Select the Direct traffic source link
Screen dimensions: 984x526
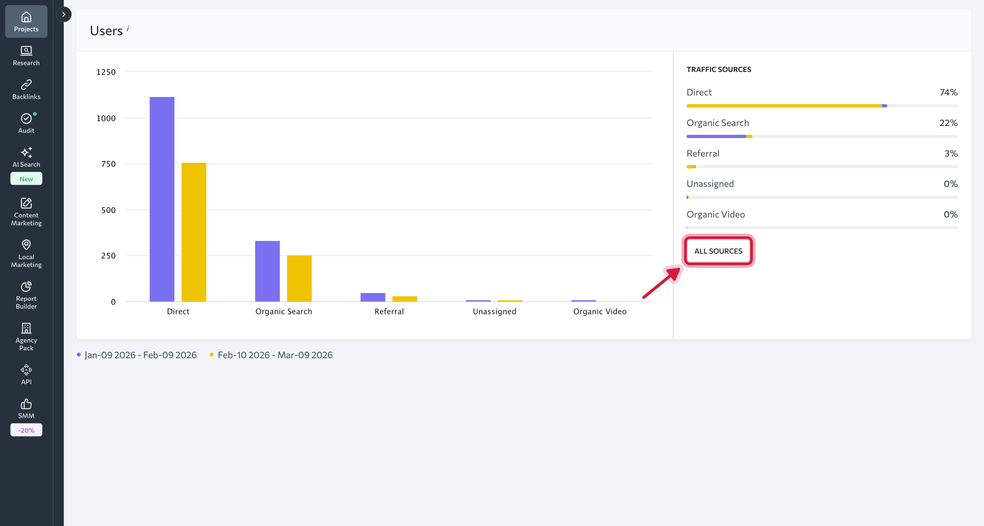click(699, 92)
